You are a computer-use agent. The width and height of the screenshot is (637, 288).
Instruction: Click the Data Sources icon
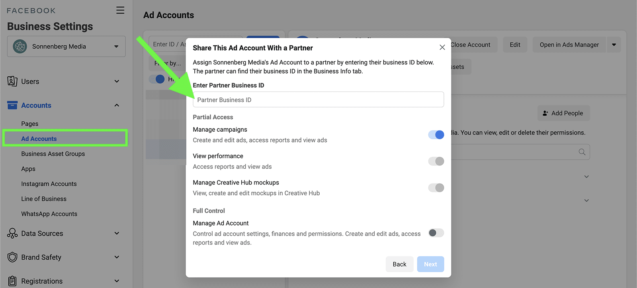pos(12,234)
